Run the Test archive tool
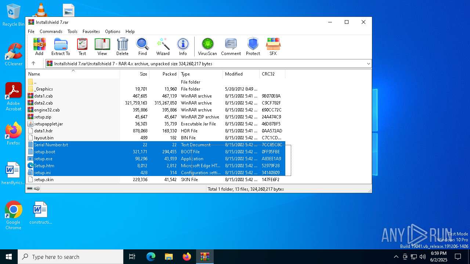This screenshot has width=470, height=264. (82, 47)
